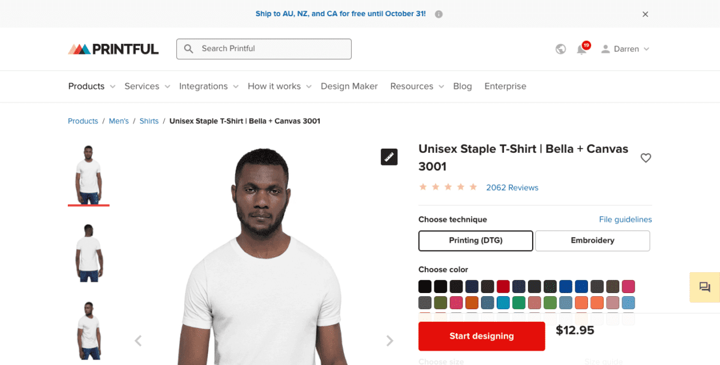Open the language and region globe icon
This screenshot has height=365, width=720.
(x=560, y=49)
